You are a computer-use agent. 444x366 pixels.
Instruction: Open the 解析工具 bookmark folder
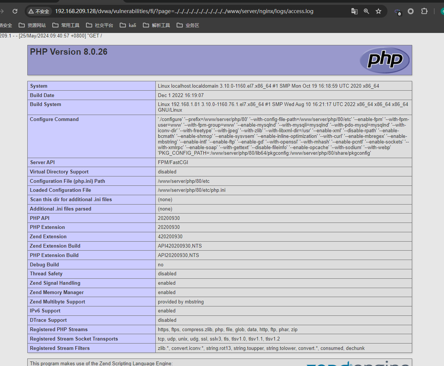156,25
